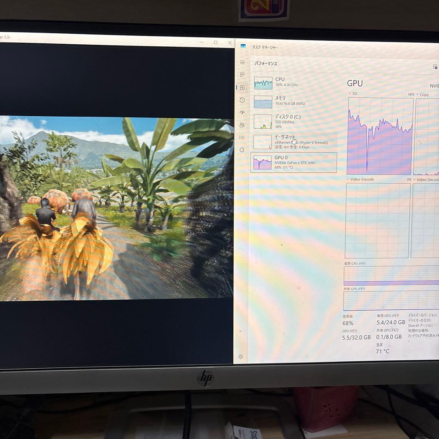Open the Task Manager navigation menu

click(x=242, y=62)
